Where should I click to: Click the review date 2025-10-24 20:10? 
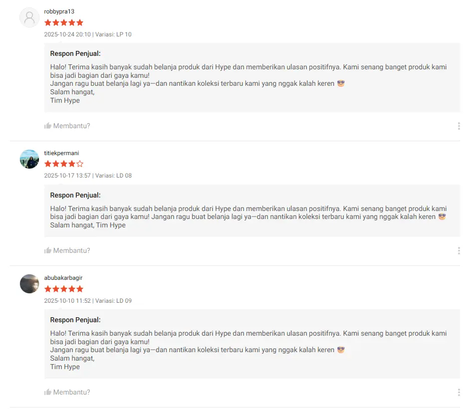67,34
